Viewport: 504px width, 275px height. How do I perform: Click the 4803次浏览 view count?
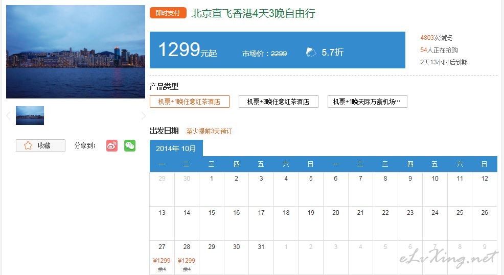point(436,38)
